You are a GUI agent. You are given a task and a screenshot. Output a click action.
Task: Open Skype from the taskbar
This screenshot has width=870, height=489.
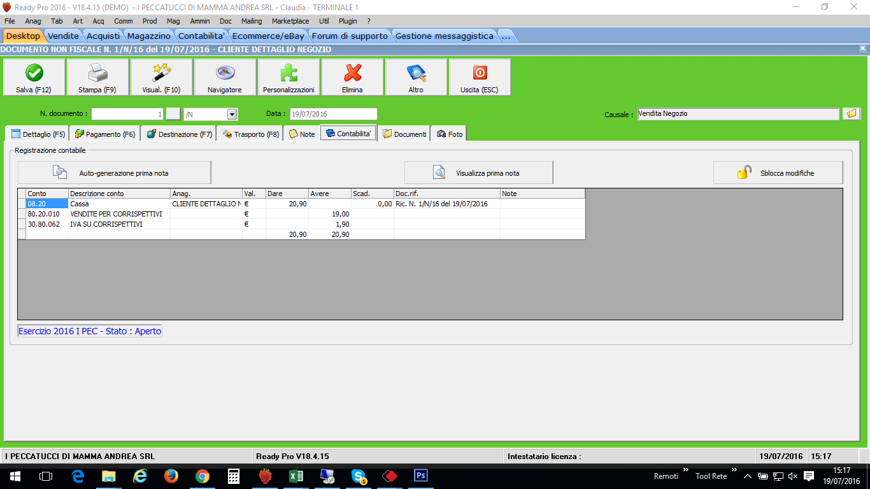[x=358, y=476]
